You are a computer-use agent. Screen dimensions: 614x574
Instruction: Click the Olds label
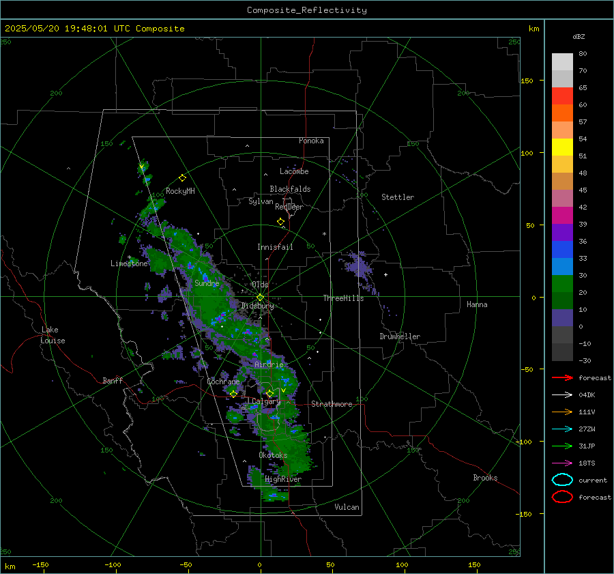pos(260,285)
